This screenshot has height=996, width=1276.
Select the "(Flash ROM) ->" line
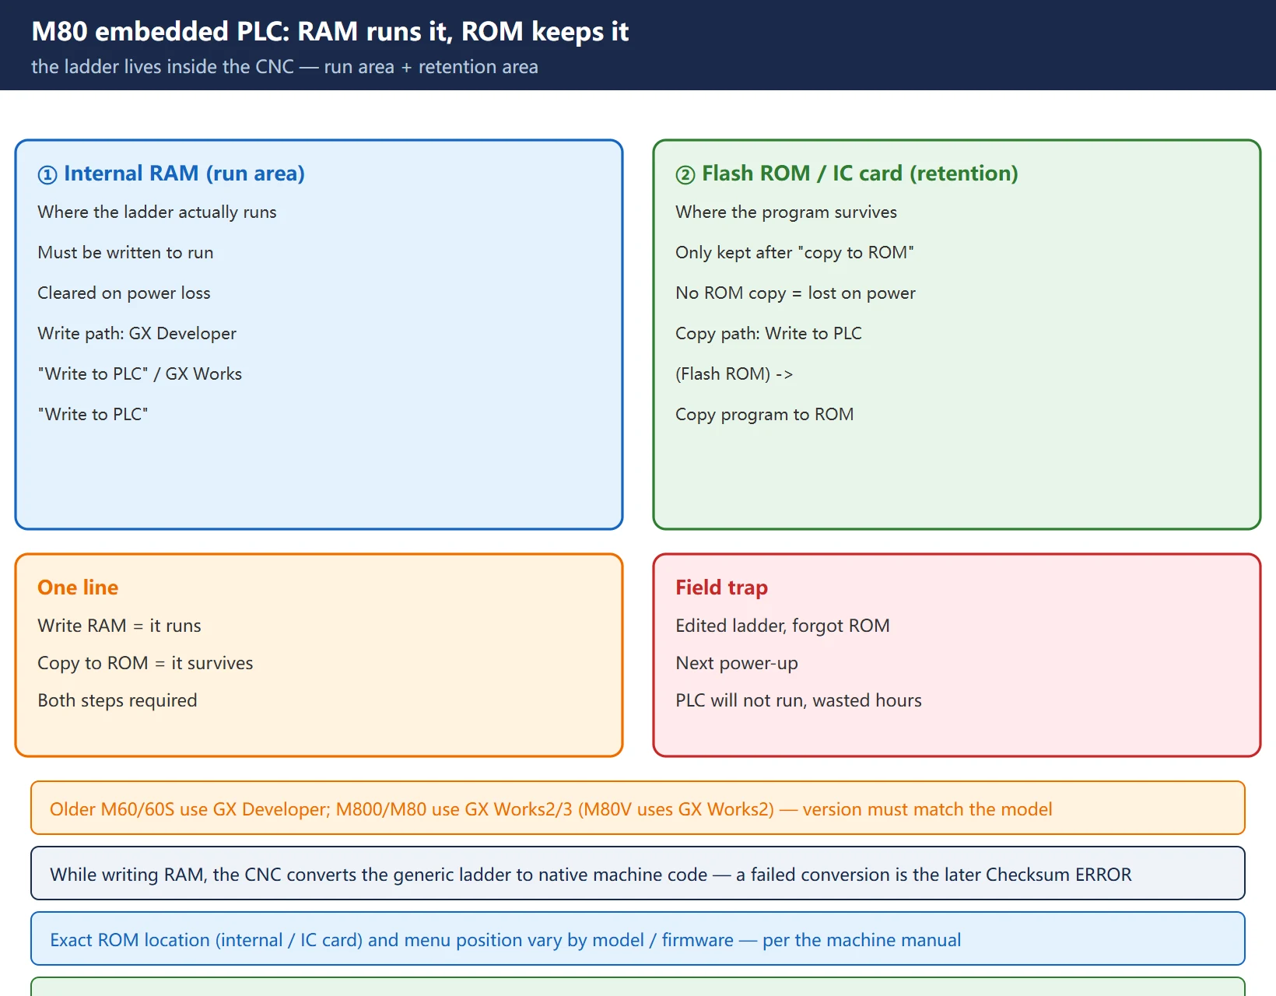734,374
